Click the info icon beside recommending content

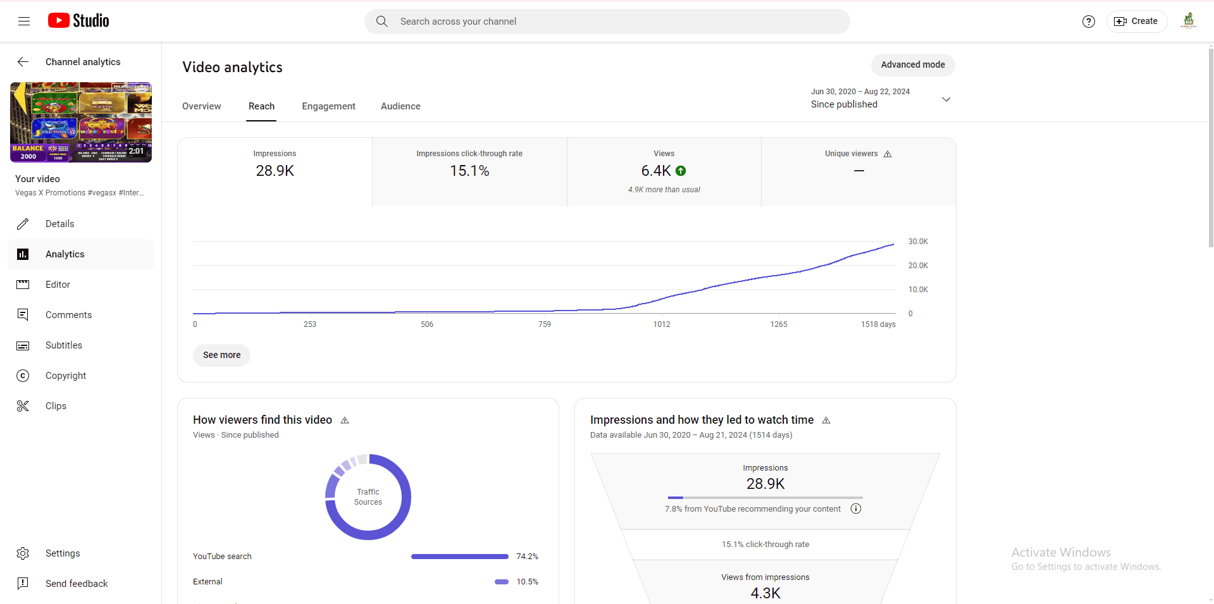click(855, 509)
